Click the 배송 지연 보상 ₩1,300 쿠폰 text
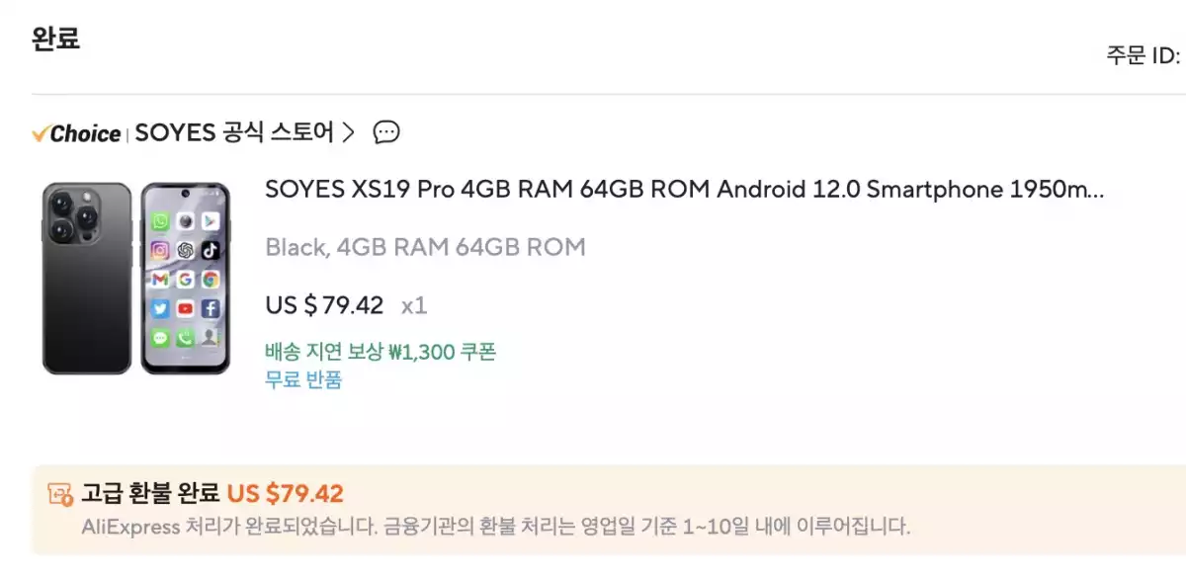 (x=381, y=352)
